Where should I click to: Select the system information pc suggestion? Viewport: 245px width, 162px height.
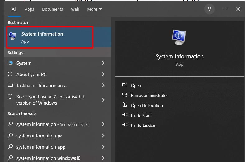point(58,136)
